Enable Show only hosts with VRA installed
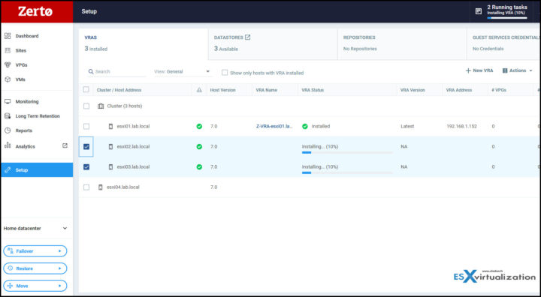The height and width of the screenshot is (297, 541). point(225,73)
